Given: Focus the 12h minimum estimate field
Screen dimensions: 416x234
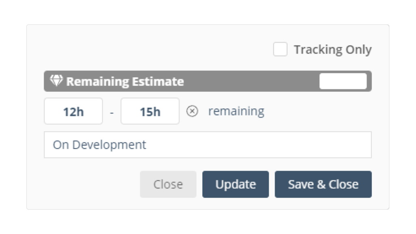Looking at the screenshot, I should (74, 111).
